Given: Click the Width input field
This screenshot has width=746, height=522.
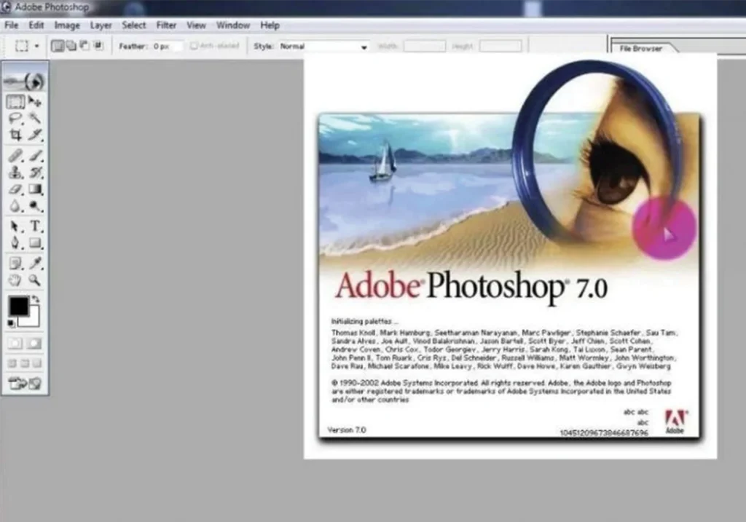Looking at the screenshot, I should [x=425, y=46].
